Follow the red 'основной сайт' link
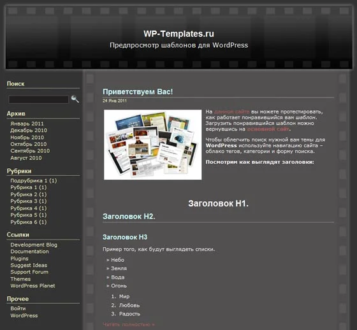Viewport: 357px width, 330px height. click(x=268, y=129)
